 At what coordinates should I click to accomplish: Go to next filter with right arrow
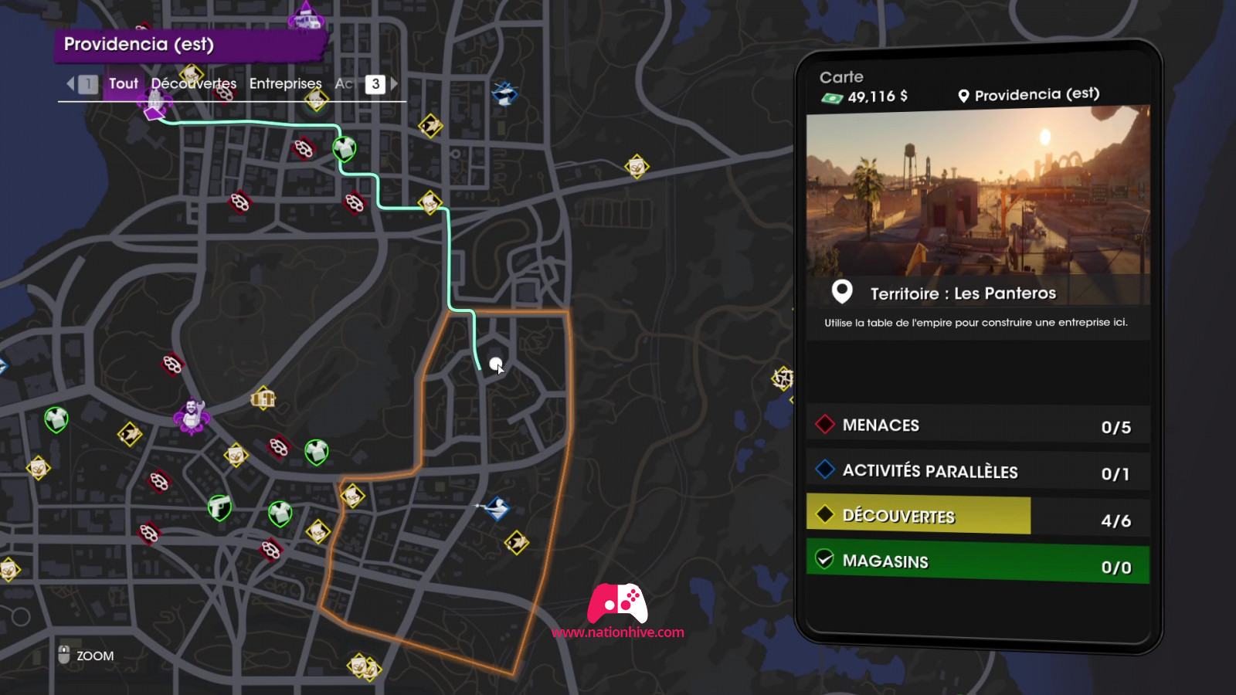(x=394, y=83)
